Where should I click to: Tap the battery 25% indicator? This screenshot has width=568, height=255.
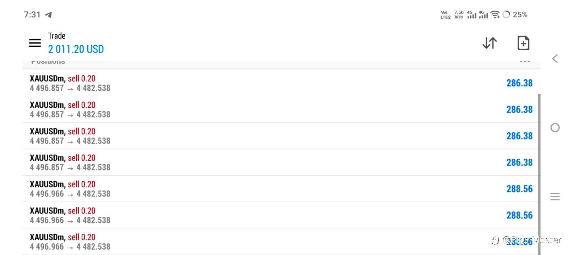pos(515,15)
